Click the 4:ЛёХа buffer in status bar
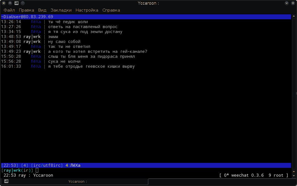Image resolution: width=297 pixels, height=186 pixels. click(73, 165)
